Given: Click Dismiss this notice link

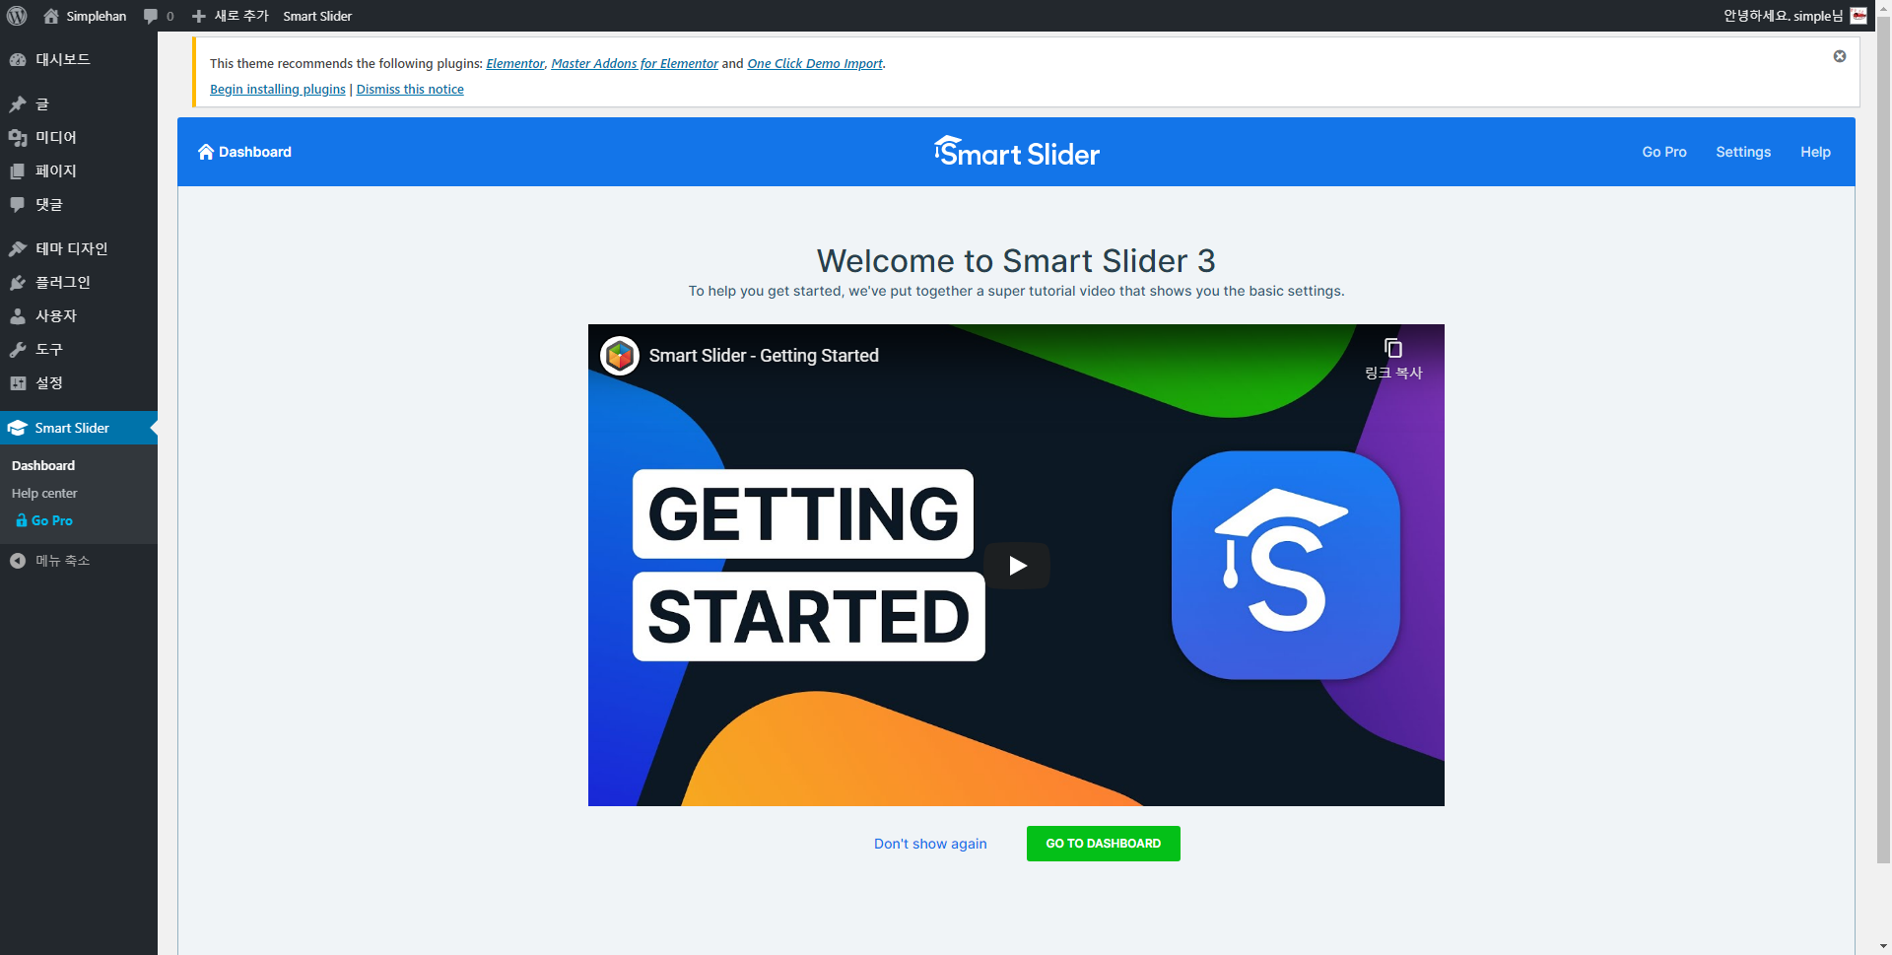Looking at the screenshot, I should (410, 89).
